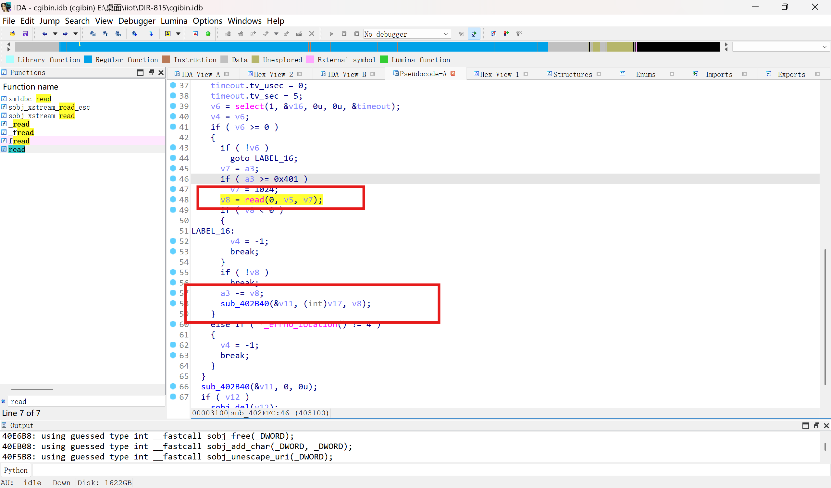
Task: Open the back-navigation history dropdown arrow
Action: click(x=55, y=34)
